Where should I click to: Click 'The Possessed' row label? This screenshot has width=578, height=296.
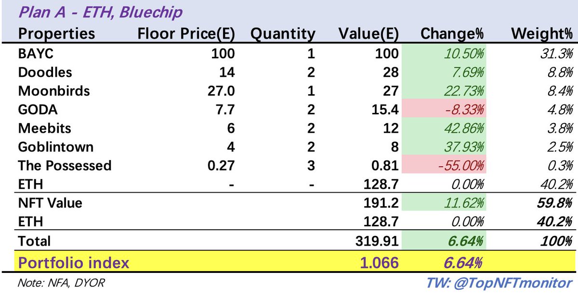click(x=65, y=166)
